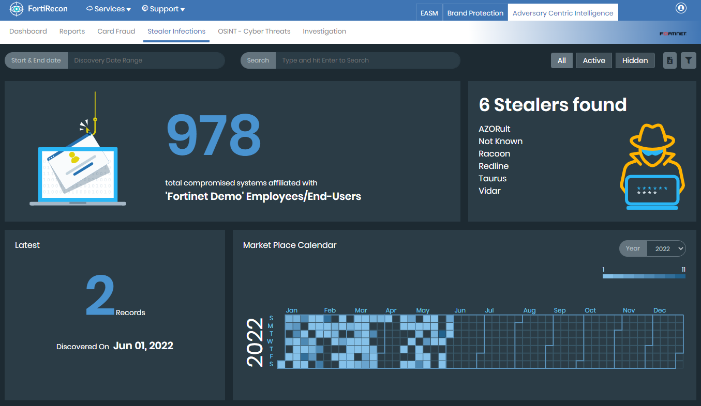Export results with the Excel file icon
Screen dimensions: 701x406
[669, 60]
